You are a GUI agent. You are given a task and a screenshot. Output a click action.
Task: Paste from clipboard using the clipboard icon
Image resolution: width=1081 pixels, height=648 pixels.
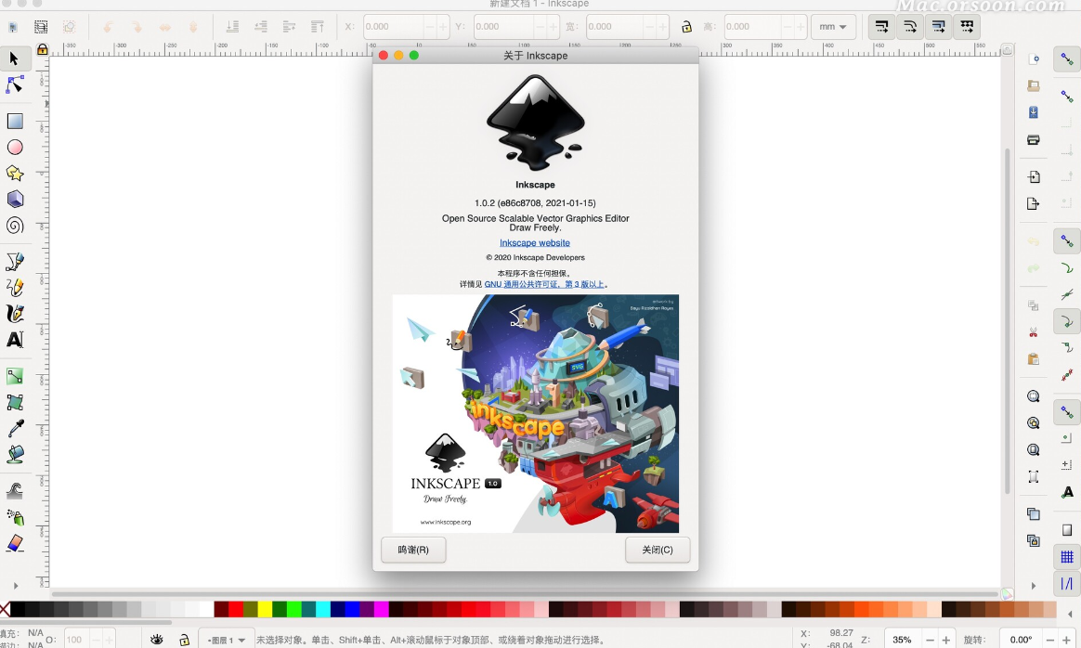click(x=1033, y=359)
